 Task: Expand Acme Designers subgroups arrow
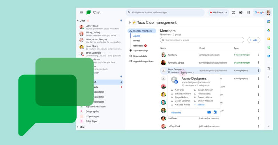click(x=194, y=72)
